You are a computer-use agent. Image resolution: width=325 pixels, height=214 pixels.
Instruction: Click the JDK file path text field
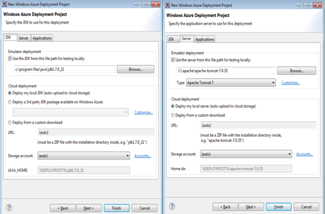click(64, 69)
